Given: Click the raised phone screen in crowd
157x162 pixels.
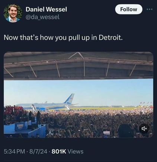Looking at the screenshot, I should 106,134.
